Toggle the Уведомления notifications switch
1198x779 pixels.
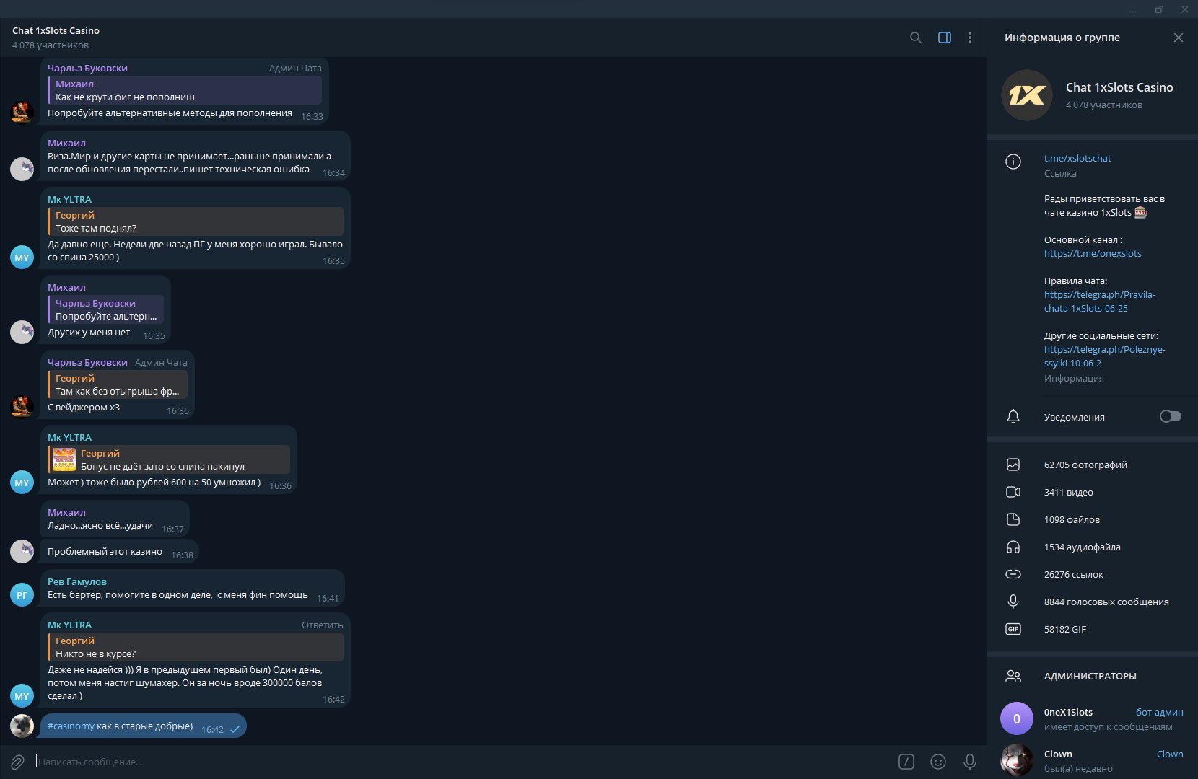click(x=1170, y=416)
